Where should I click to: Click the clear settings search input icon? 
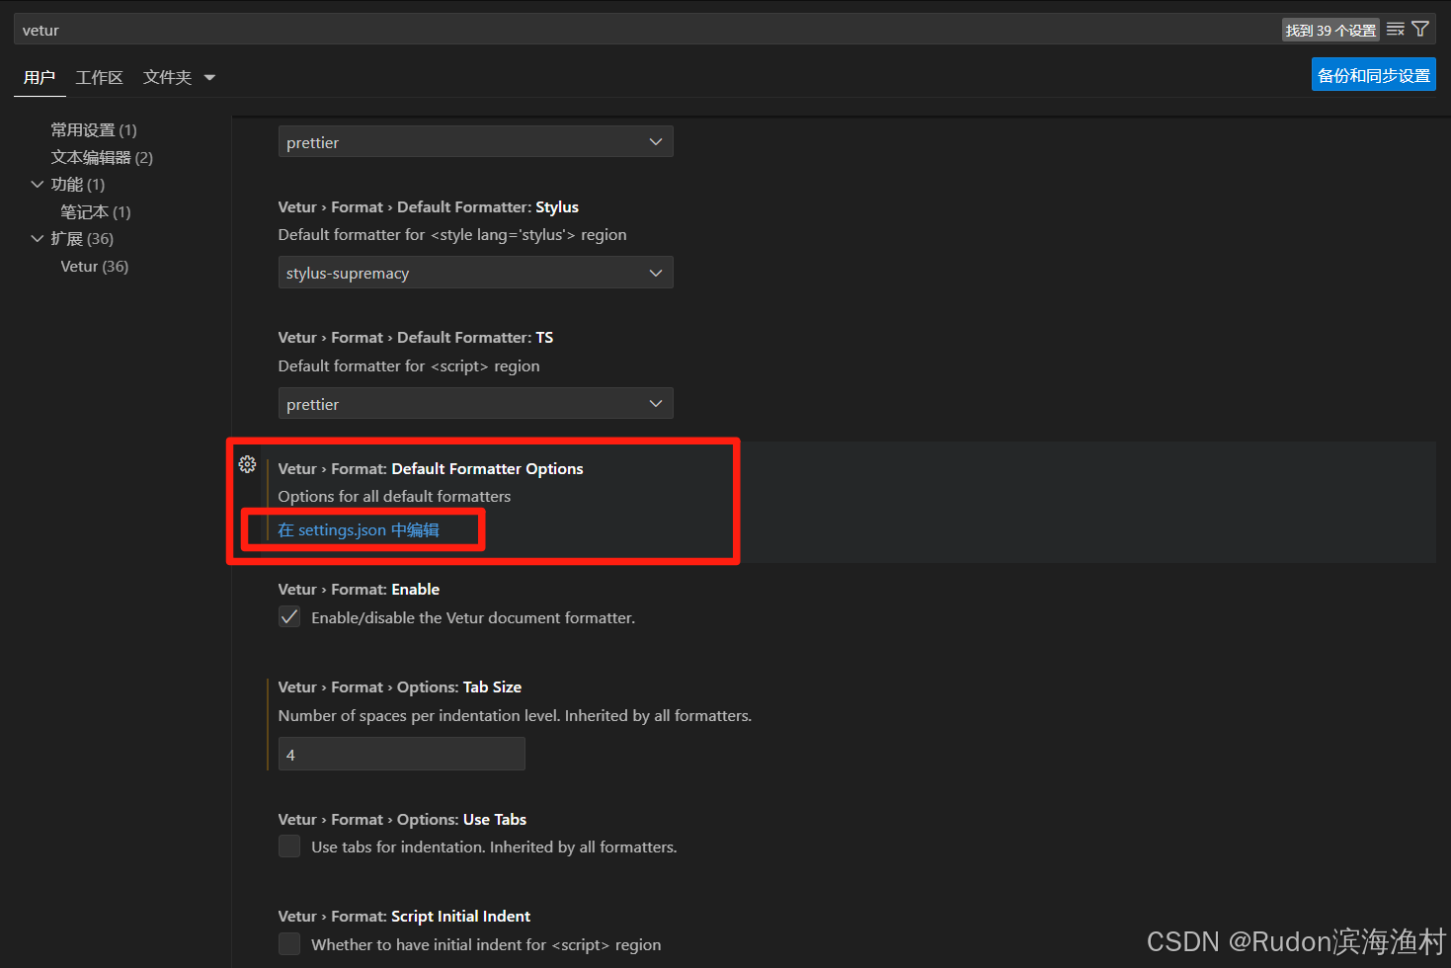(1395, 30)
